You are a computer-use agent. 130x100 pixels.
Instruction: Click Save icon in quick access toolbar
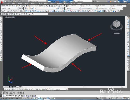pos(11,1)
